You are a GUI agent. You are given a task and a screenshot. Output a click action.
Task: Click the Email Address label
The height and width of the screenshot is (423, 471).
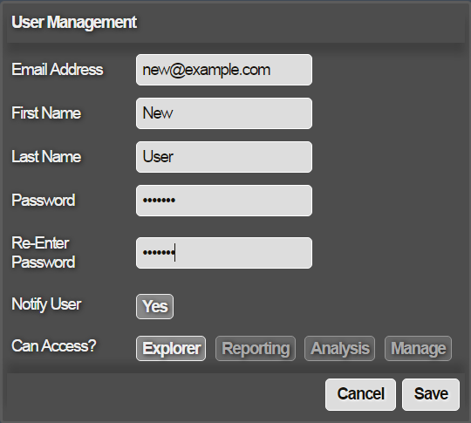pos(58,70)
